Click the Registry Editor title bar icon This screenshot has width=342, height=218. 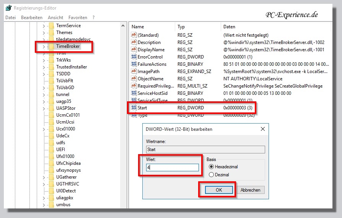[x=8, y=8]
